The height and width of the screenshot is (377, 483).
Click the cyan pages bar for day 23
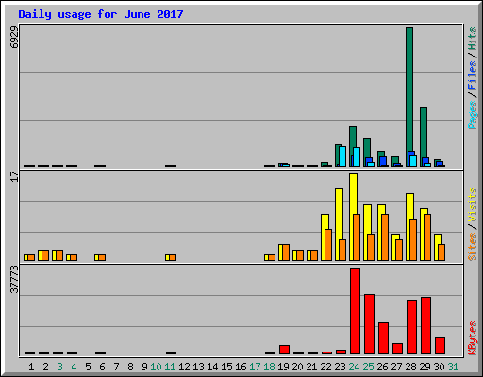coord(342,156)
